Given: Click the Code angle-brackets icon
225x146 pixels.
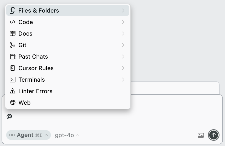Looking at the screenshot, I should [12, 22].
